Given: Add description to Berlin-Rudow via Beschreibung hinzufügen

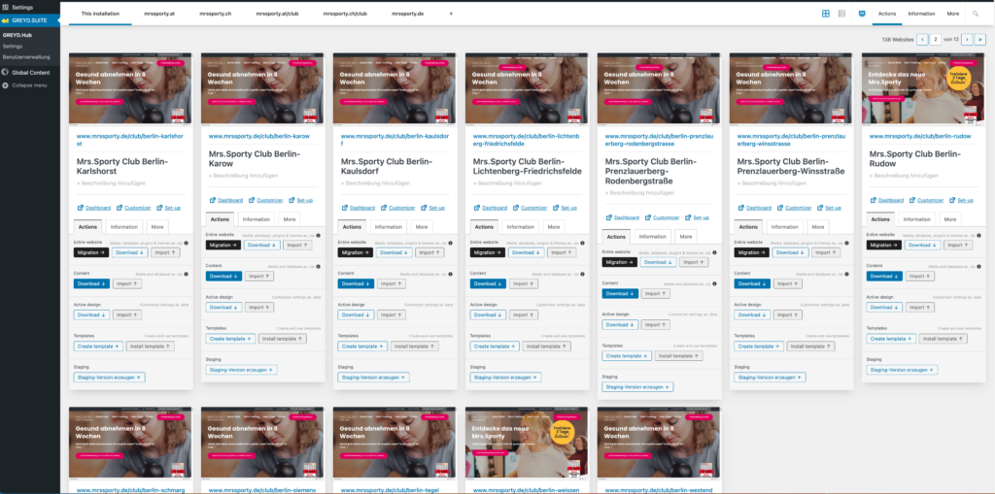Looking at the screenshot, I should tap(905, 176).
